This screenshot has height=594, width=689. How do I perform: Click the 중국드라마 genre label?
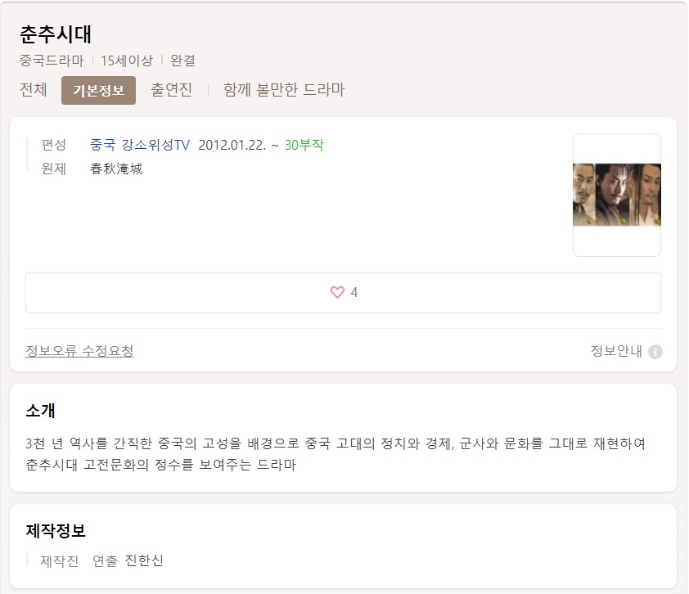tap(52, 61)
